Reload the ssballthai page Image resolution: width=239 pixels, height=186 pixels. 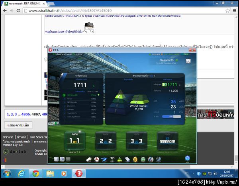[x=18, y=11]
